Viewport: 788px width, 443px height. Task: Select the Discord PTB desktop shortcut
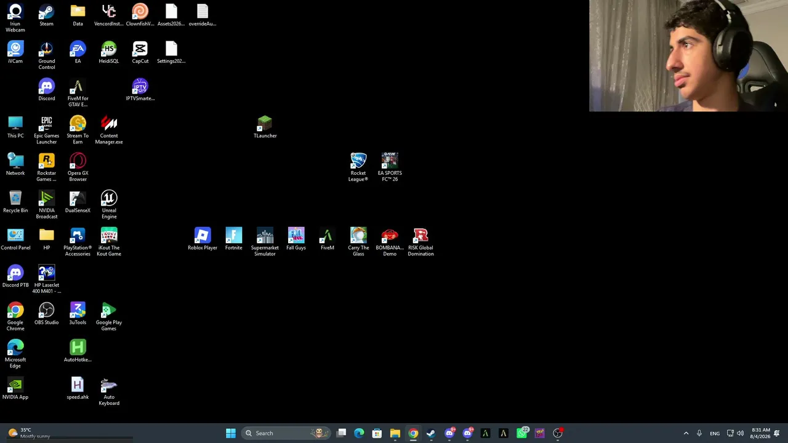(x=15, y=277)
